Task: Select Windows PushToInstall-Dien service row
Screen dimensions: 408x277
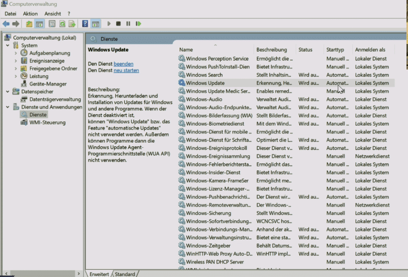Action: (286, 66)
